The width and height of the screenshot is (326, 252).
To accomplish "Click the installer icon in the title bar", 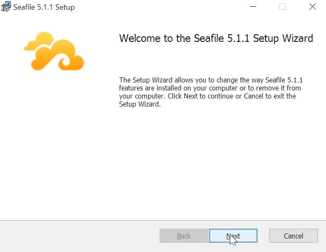I will [6, 7].
